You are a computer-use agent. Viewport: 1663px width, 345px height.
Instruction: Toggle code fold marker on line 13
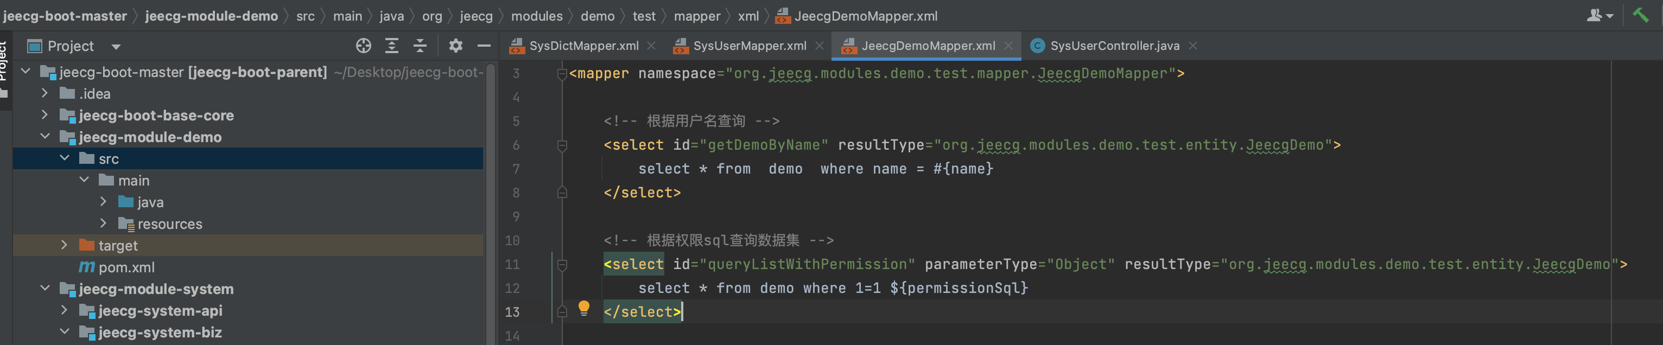562,311
